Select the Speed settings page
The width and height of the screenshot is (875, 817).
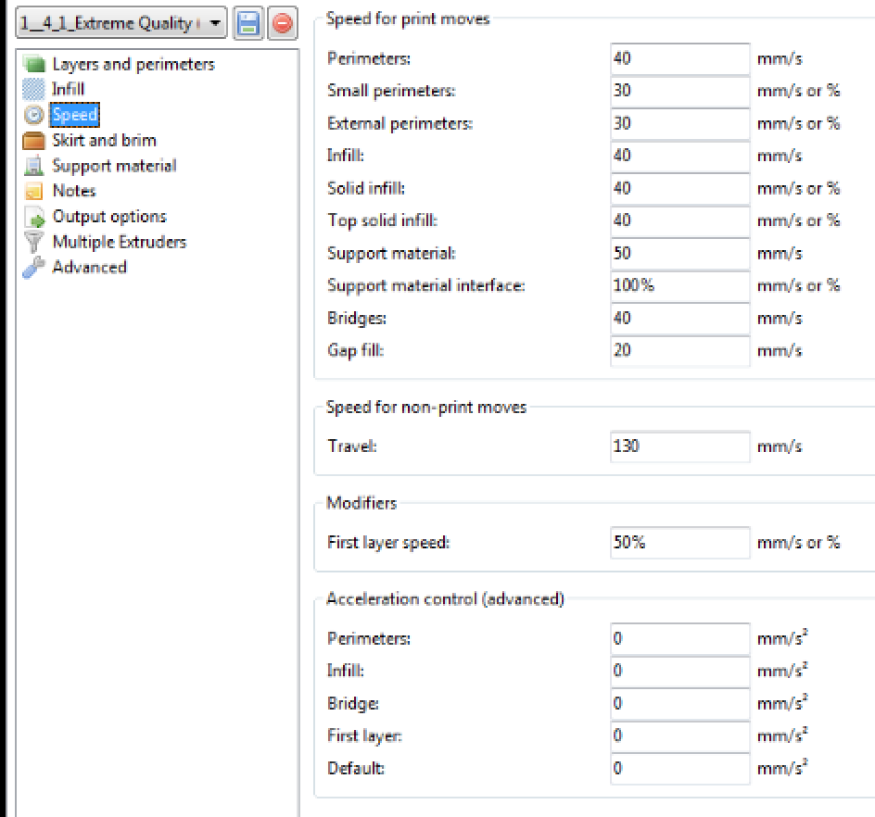coord(74,115)
